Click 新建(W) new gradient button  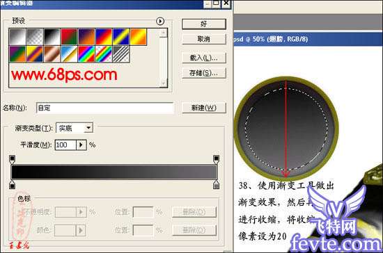tap(204, 108)
